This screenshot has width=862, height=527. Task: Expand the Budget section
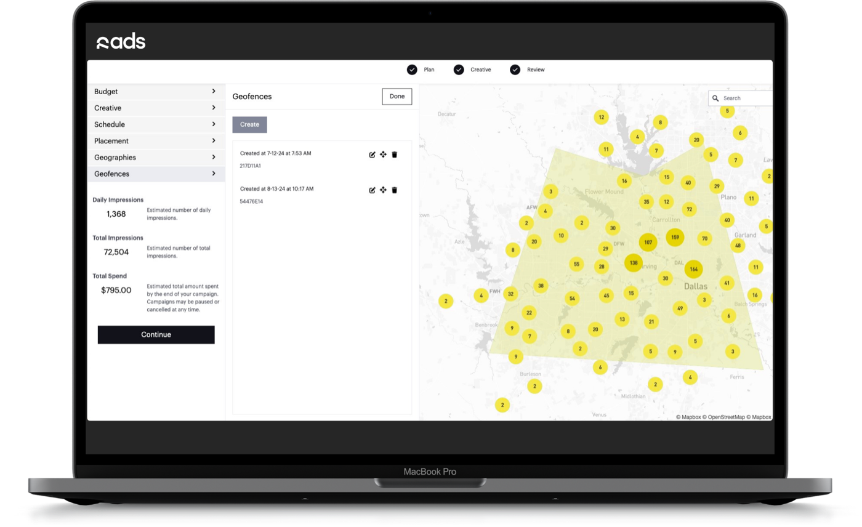(156, 91)
